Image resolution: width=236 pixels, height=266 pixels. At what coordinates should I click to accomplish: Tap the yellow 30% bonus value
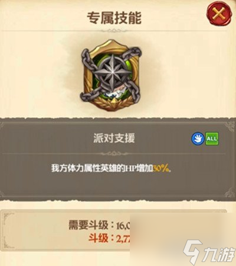[x=161, y=169]
